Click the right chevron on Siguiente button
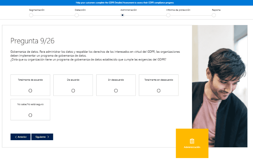 point(48,137)
